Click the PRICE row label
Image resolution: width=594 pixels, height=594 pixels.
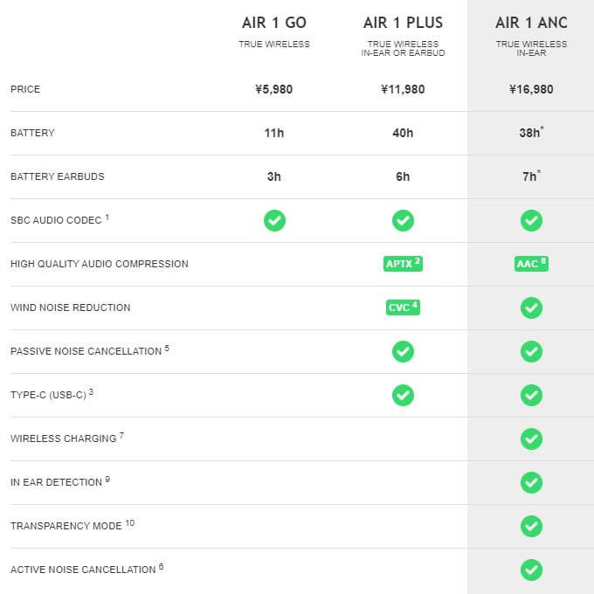tap(25, 89)
